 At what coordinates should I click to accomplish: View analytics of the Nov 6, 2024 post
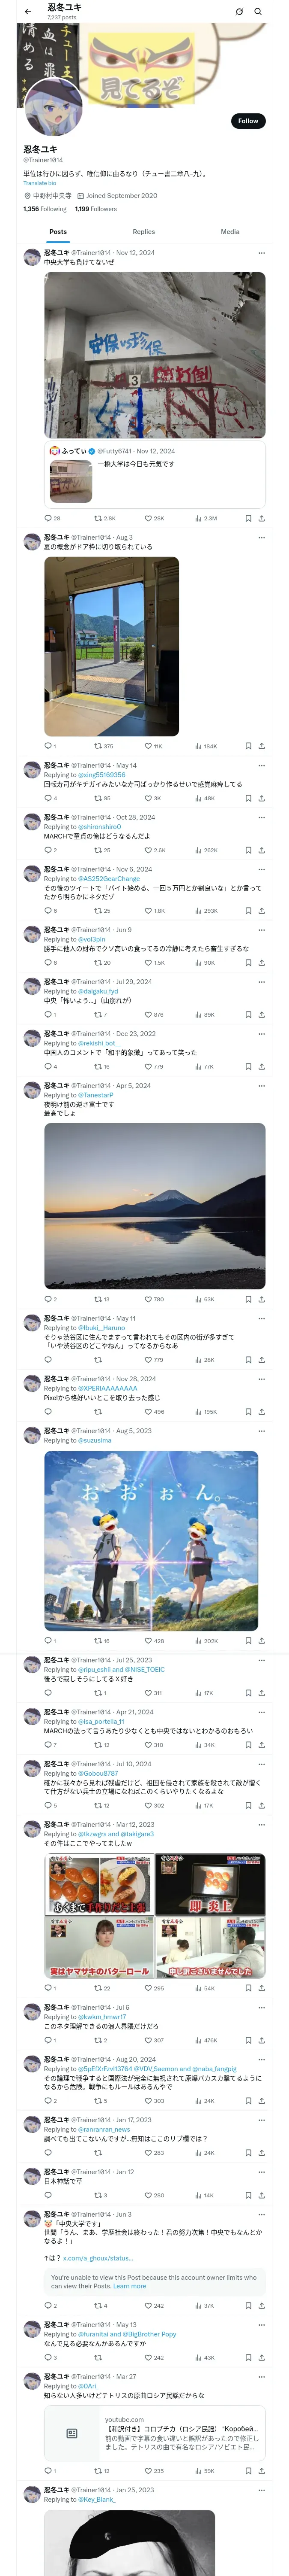pyautogui.click(x=206, y=911)
